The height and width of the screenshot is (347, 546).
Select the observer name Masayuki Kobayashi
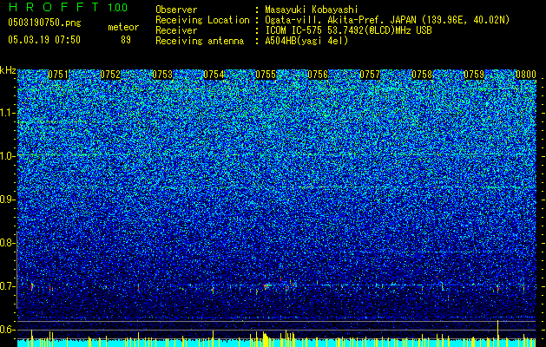click(x=312, y=10)
